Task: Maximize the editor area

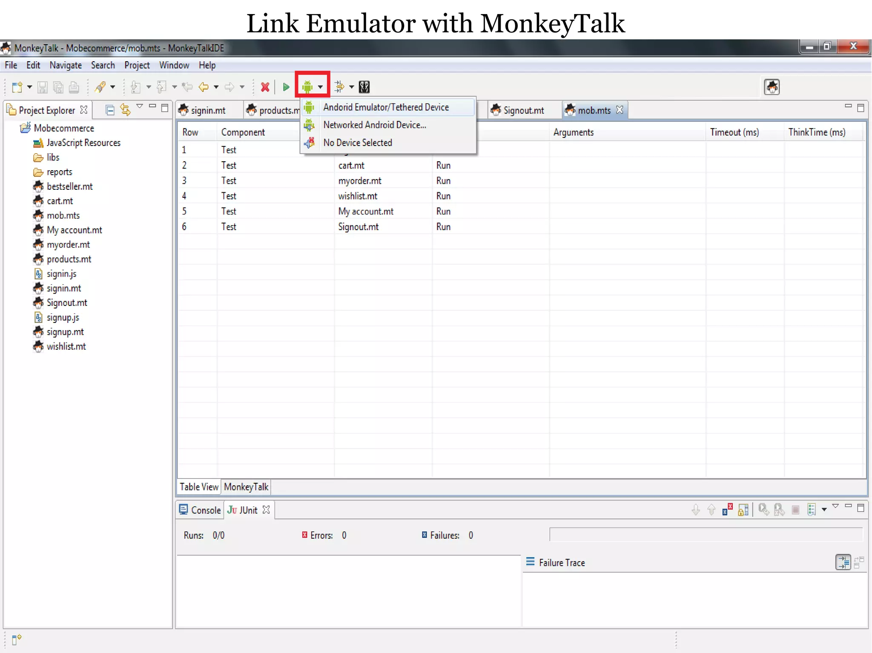Action: [861, 108]
